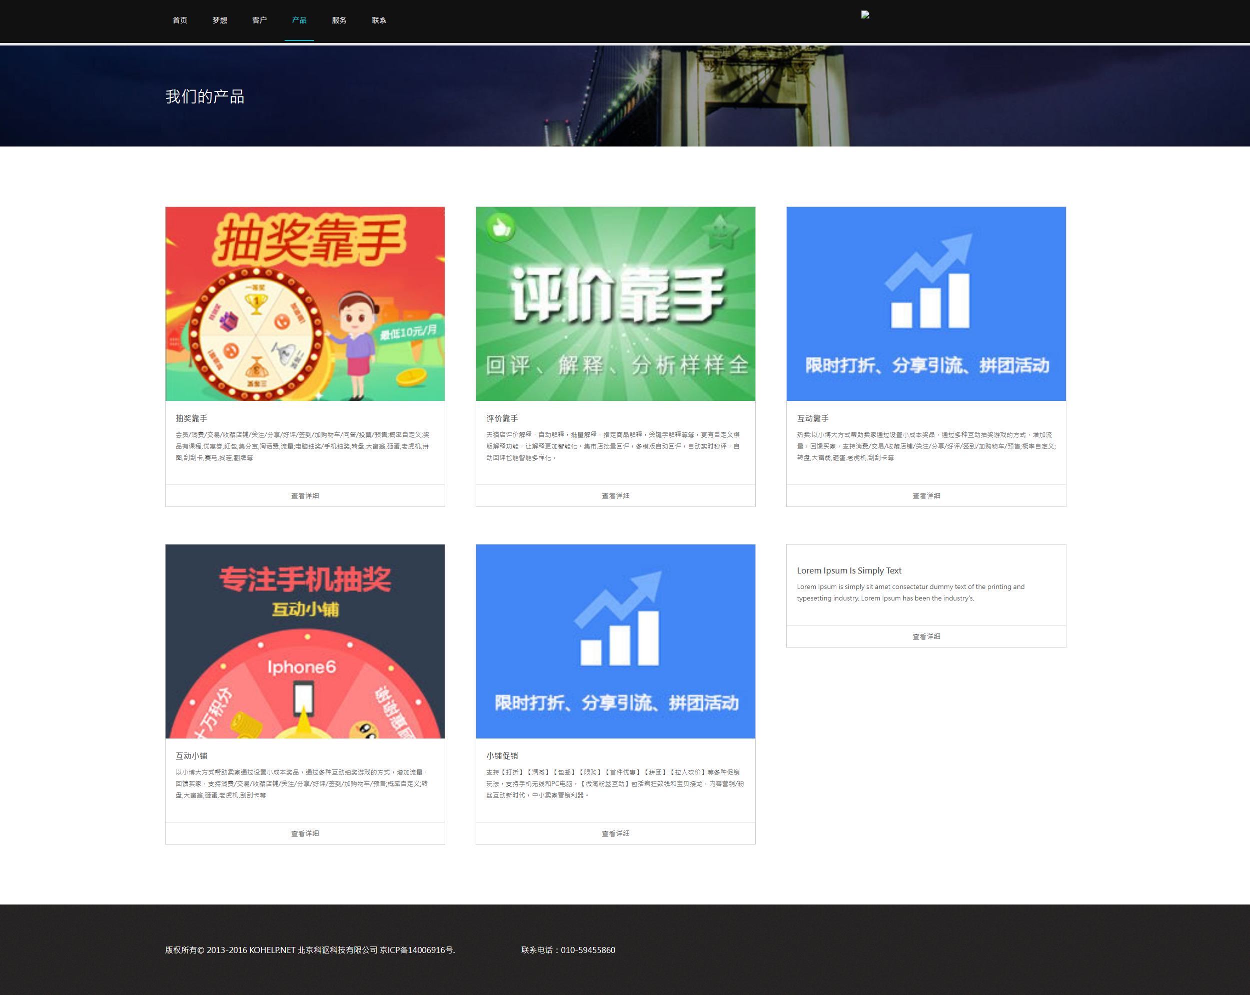This screenshot has height=995, width=1250.
Task: Click 查看详细 under 评价靠手
Action: click(615, 495)
